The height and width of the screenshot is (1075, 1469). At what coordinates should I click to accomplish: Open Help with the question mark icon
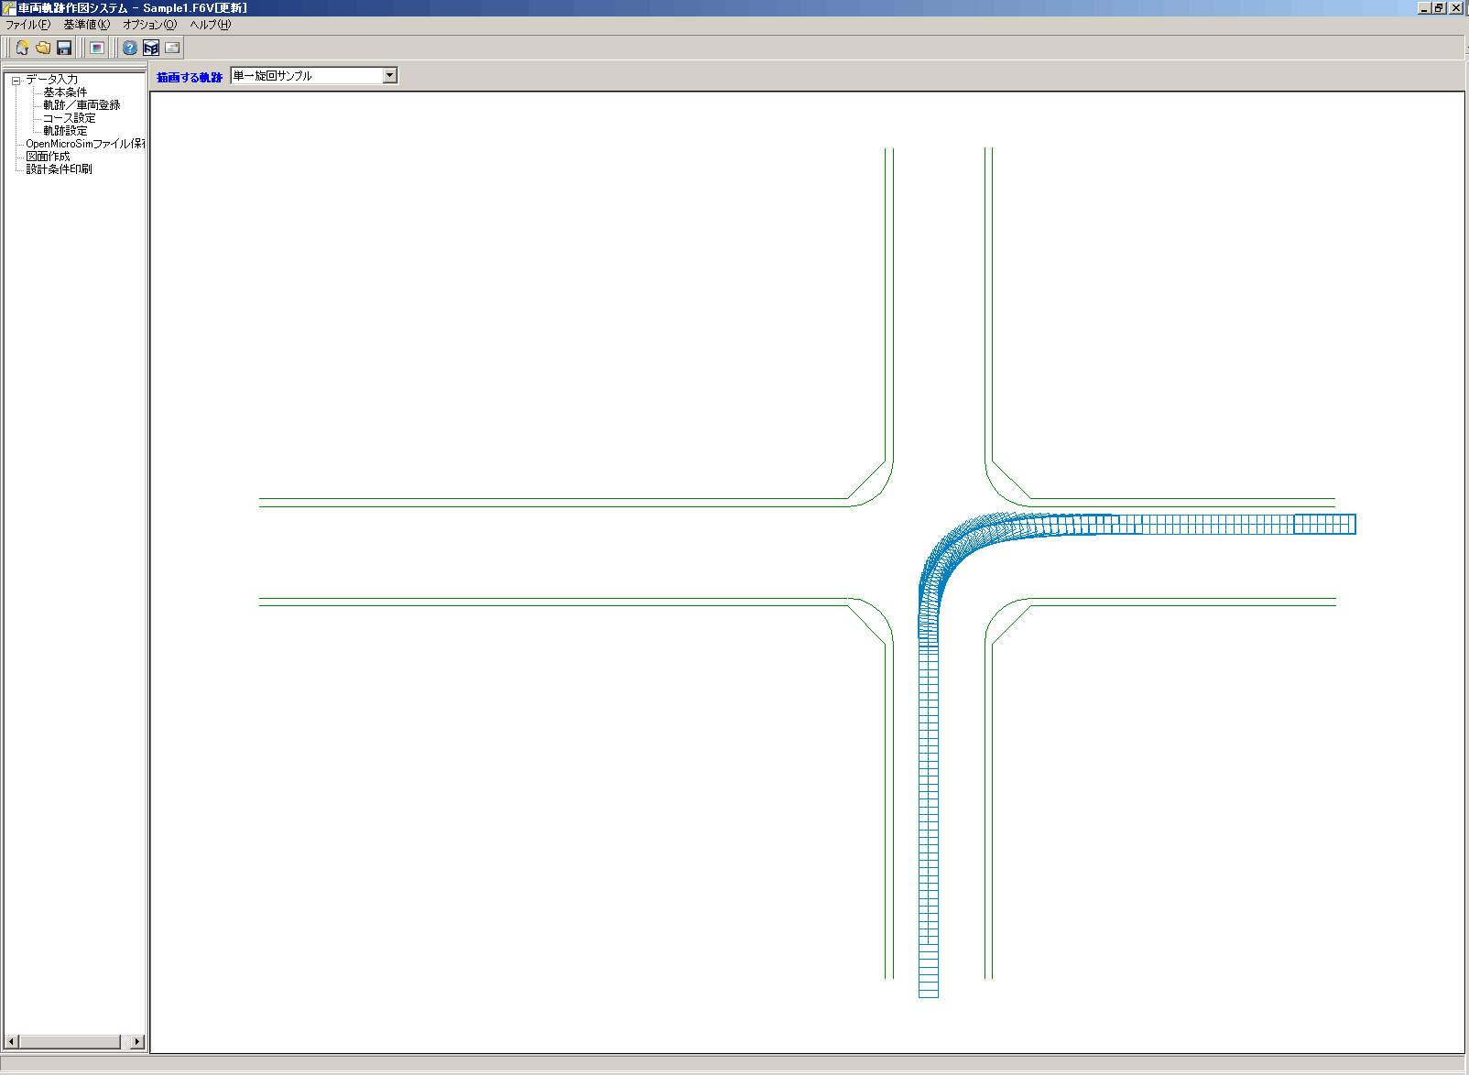click(130, 48)
